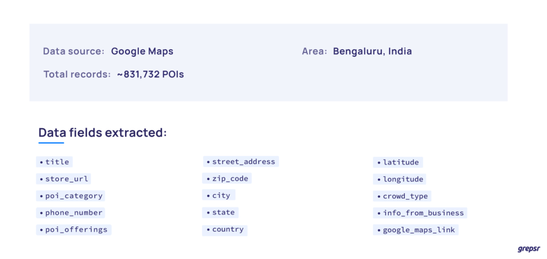Click the Google Maps data source value
Screen dimensions: 547x259
point(142,52)
